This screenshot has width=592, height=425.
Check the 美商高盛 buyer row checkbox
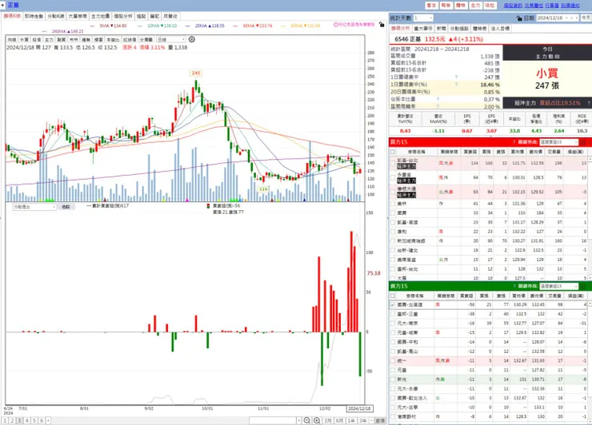pyautogui.click(x=393, y=260)
